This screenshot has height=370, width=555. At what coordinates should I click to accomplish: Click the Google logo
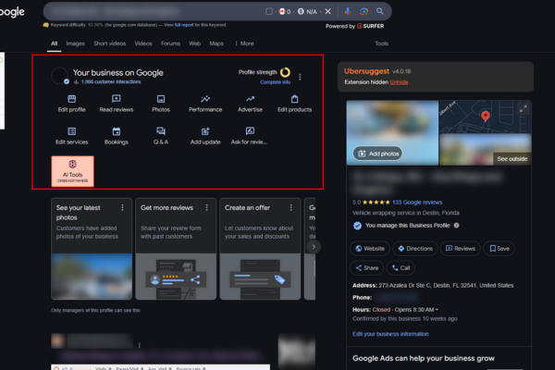(12, 12)
